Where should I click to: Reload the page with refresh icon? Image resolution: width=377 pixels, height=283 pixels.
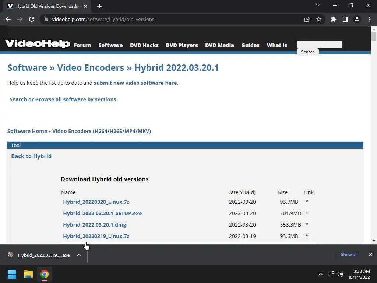point(32,19)
